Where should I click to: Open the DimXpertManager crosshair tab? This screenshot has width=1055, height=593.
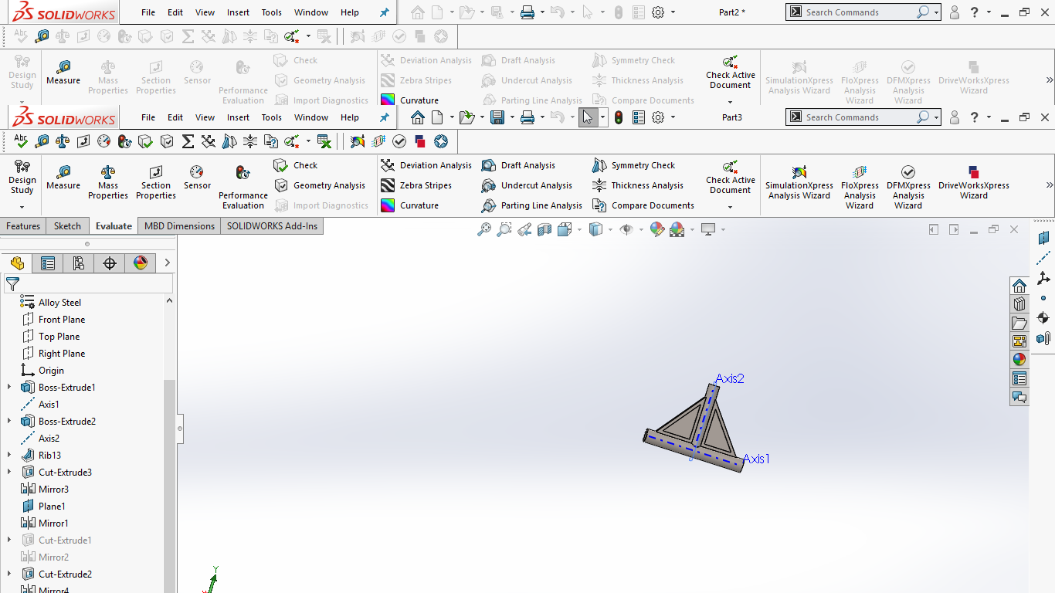click(x=110, y=263)
